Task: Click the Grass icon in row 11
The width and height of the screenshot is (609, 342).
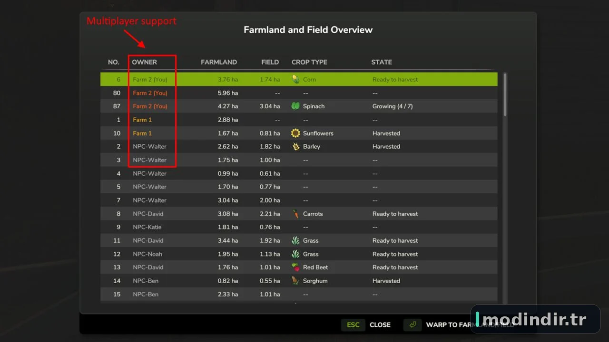Action: [295, 240]
